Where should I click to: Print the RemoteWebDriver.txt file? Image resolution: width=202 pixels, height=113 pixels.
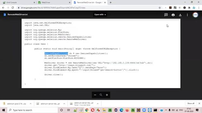[173, 15]
